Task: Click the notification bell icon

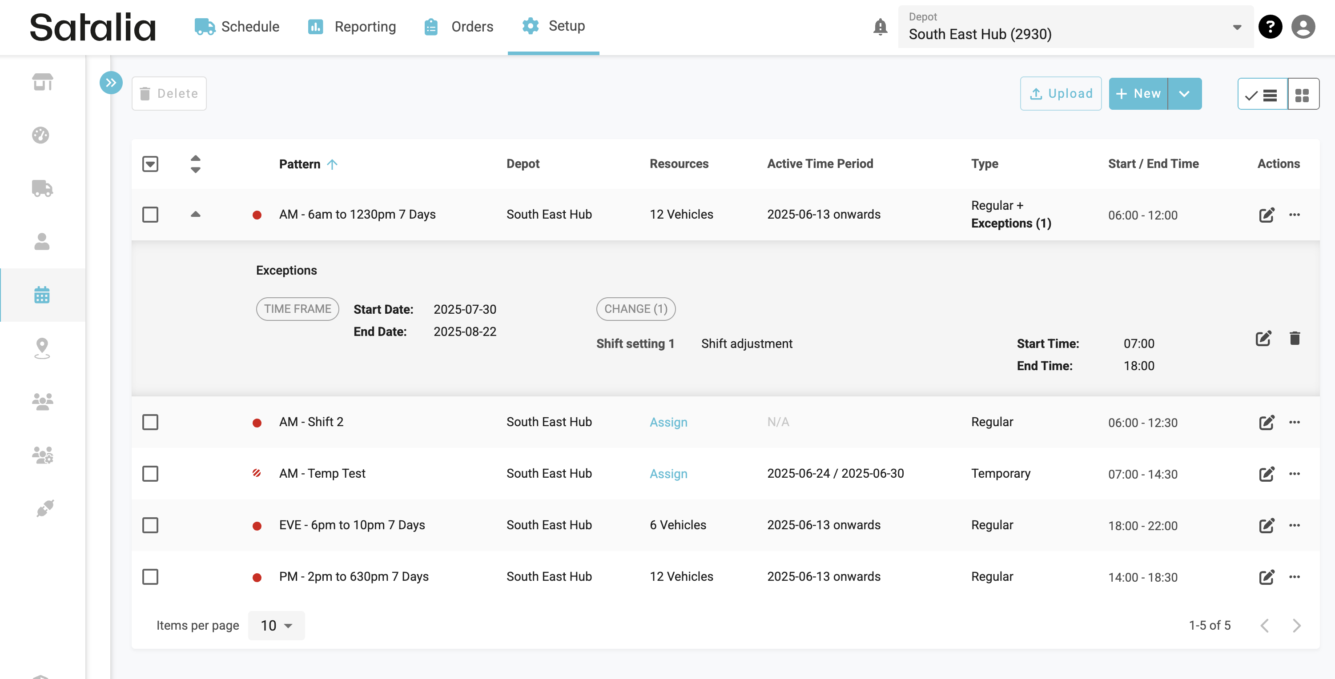Action: point(880,26)
